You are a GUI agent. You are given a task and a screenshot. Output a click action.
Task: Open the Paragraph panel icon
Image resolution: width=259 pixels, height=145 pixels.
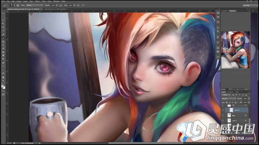[218, 31]
